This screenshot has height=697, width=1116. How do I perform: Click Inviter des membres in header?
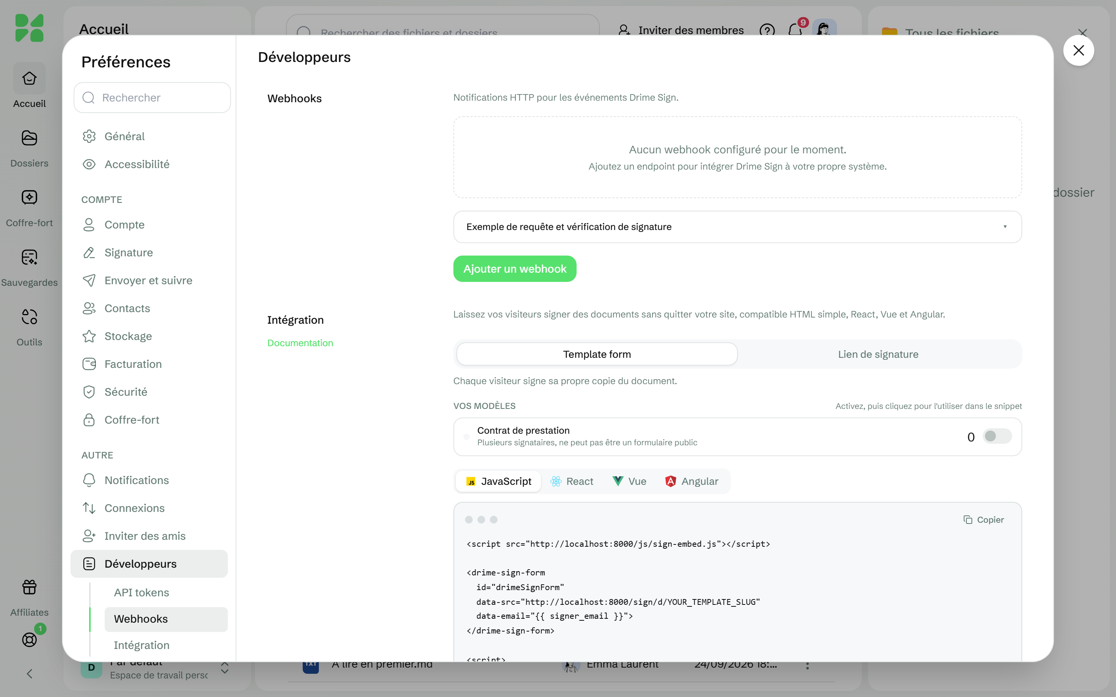coord(681,31)
